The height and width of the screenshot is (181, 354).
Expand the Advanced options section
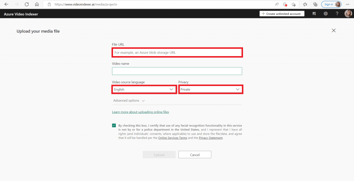[x=129, y=100]
